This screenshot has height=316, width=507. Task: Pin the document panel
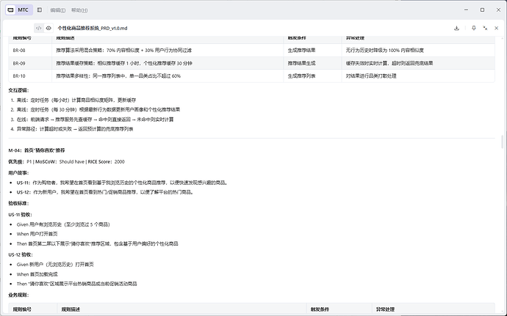pyautogui.click(x=474, y=28)
